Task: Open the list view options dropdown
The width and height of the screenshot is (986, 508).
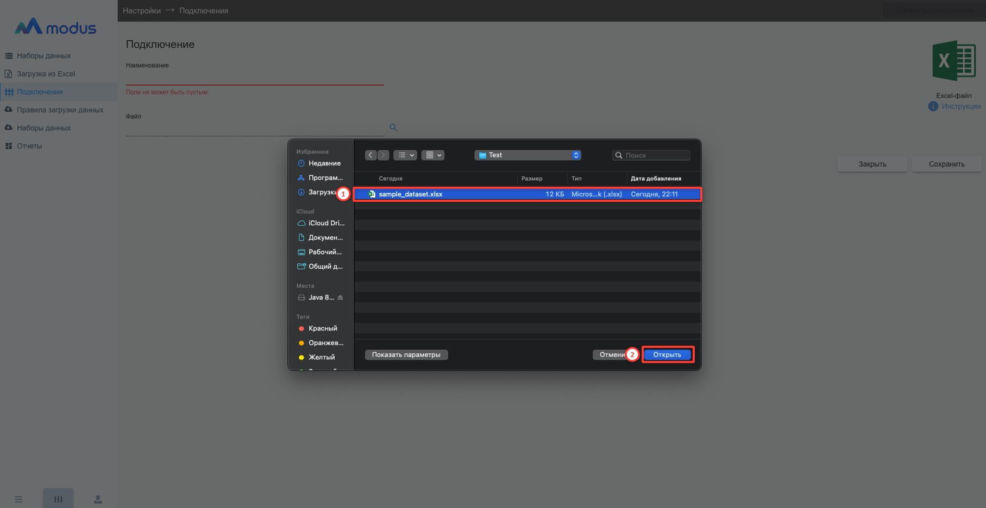Action: tap(405, 155)
